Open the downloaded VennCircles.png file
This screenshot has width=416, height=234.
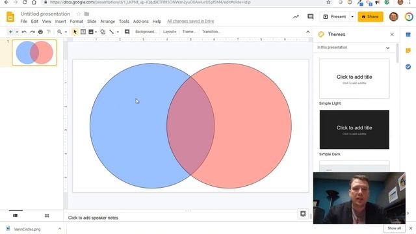point(27,229)
